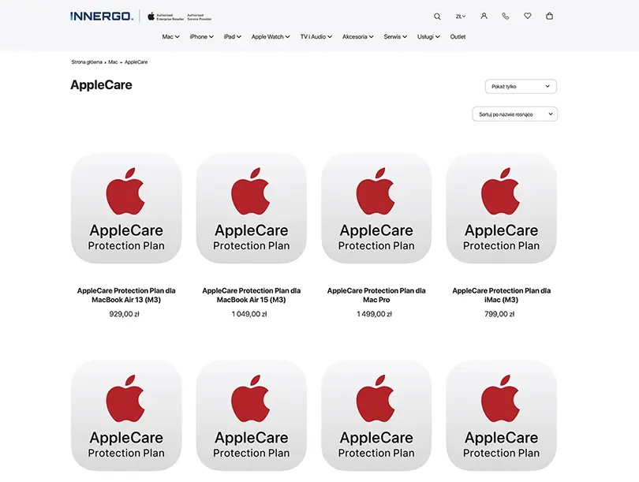
Task: Click the INNERGO logo
Action: (102, 14)
